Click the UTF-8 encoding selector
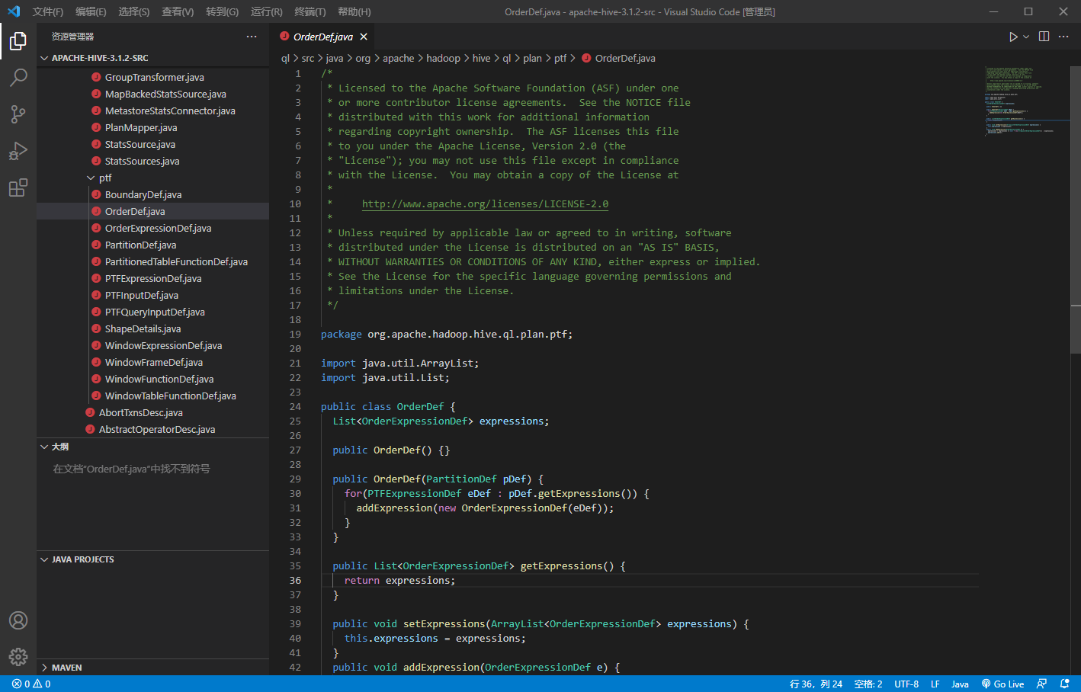The width and height of the screenshot is (1081, 692). pos(906,684)
